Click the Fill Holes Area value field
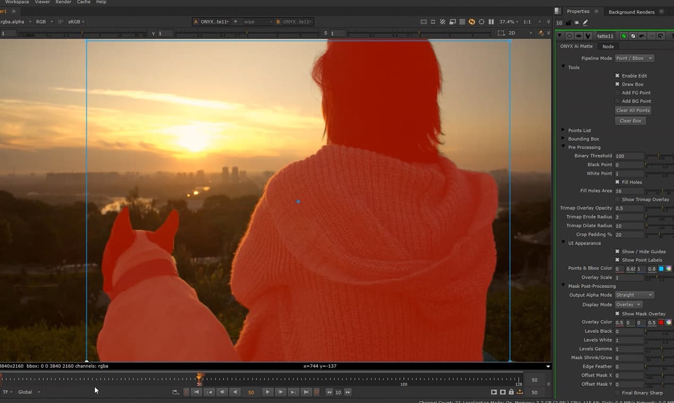 629,191
